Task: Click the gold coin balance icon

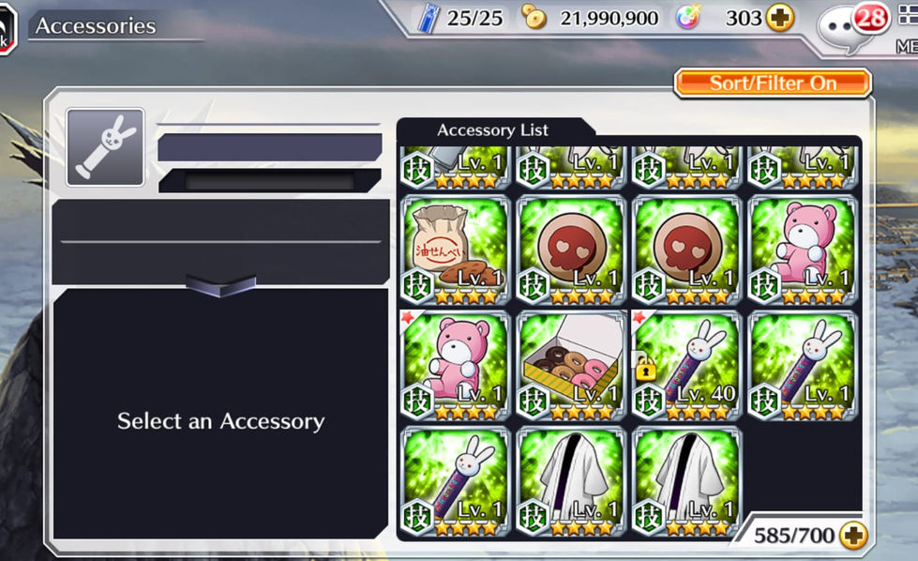Action: (x=534, y=18)
